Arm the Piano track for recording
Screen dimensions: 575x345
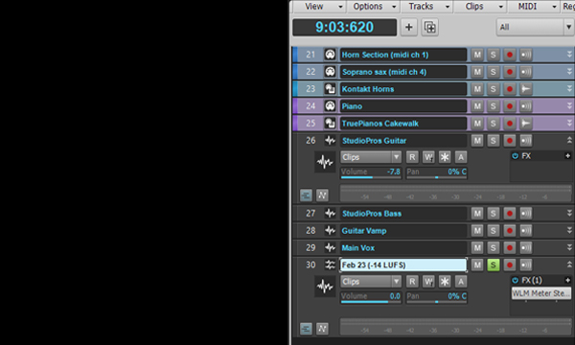(x=510, y=106)
